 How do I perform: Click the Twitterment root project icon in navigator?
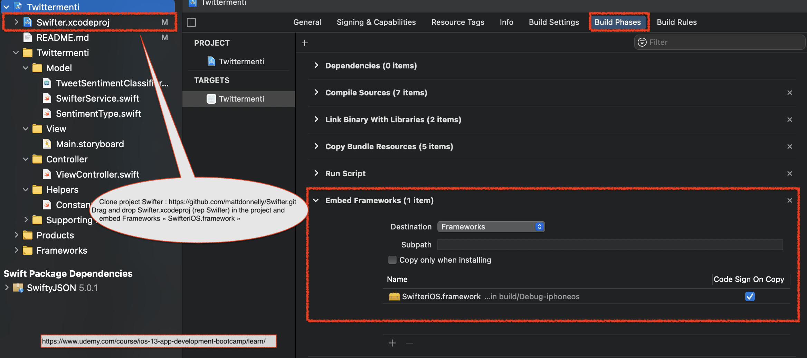(x=18, y=7)
